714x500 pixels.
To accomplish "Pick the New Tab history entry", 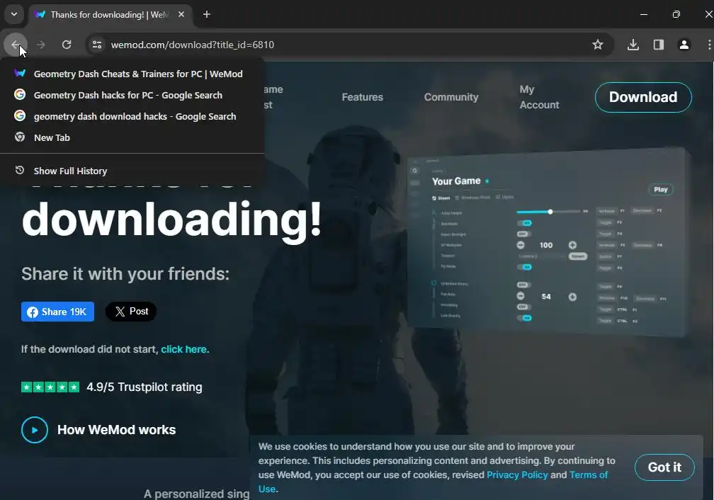I will [x=132, y=137].
